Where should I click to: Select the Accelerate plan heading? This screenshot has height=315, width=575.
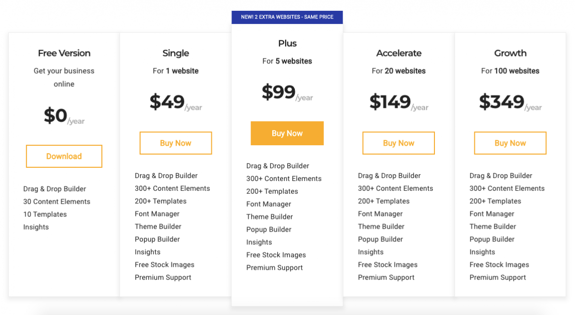399,53
